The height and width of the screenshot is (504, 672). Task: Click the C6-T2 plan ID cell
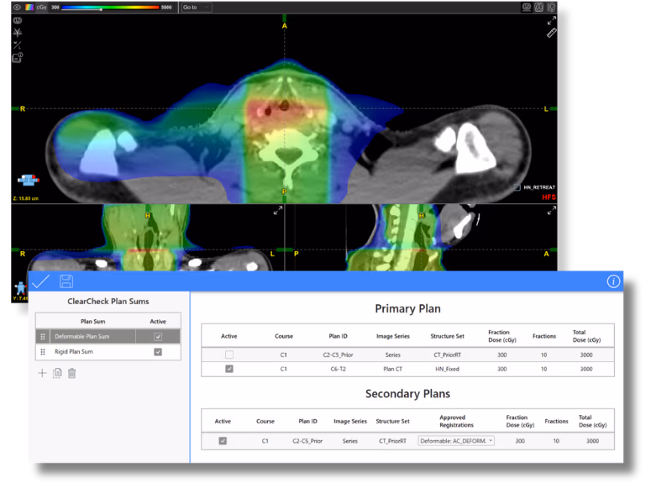pos(339,369)
